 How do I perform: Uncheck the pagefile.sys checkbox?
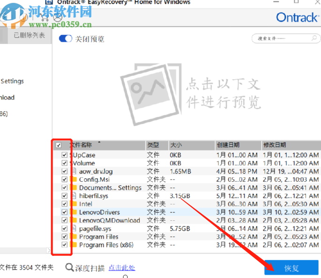point(64,228)
